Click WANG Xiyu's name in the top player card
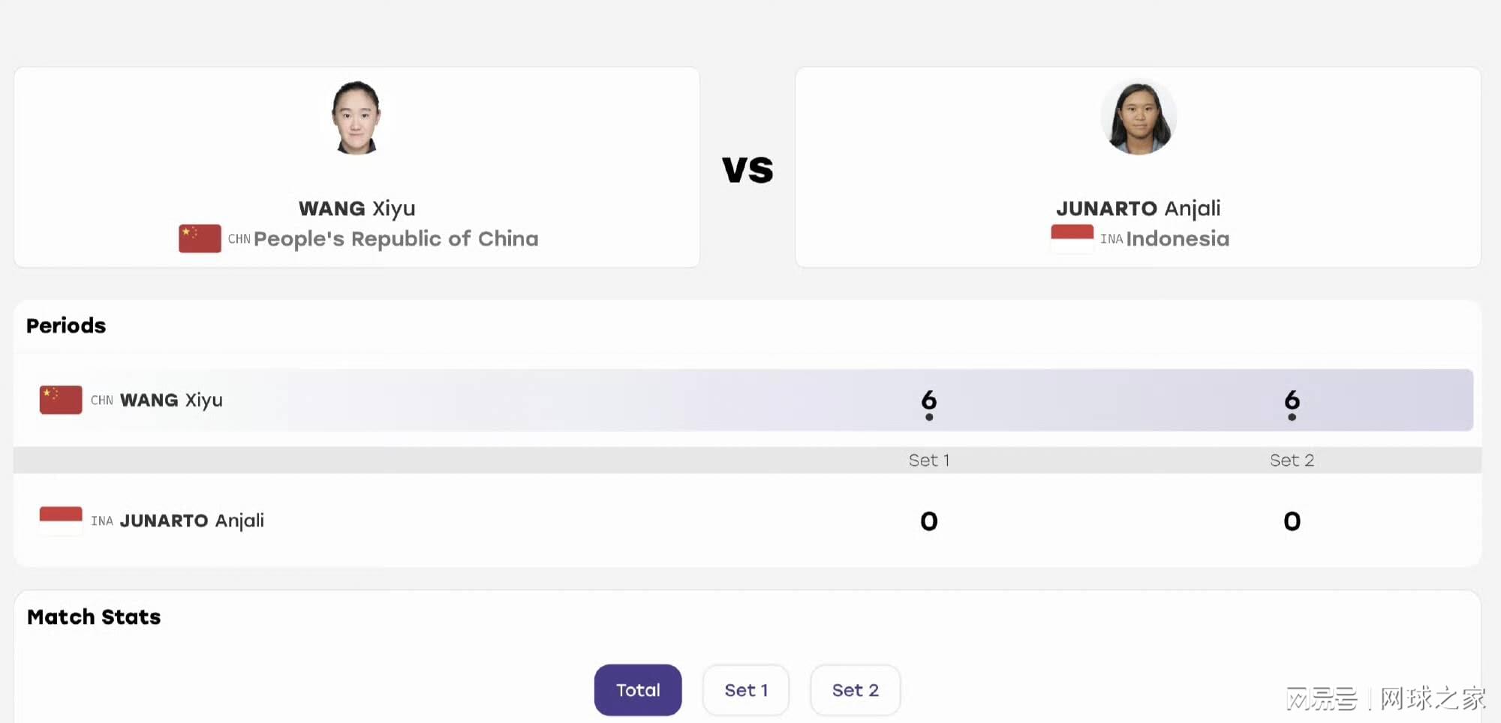This screenshot has height=723, width=1501. coord(357,208)
